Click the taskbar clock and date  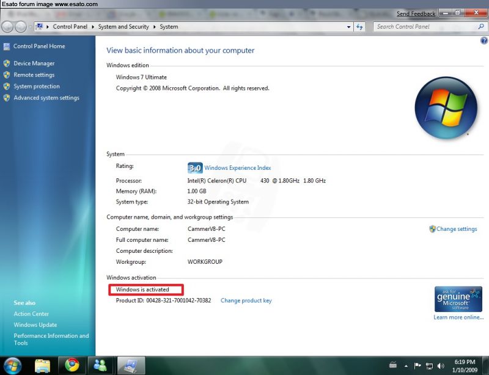click(465, 366)
